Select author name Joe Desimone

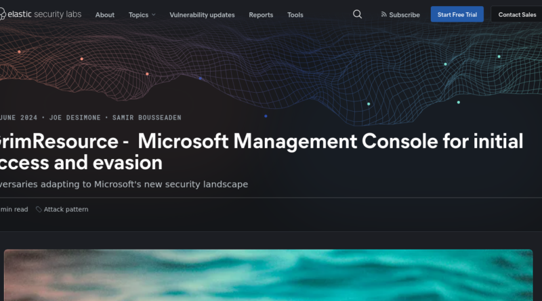point(75,118)
